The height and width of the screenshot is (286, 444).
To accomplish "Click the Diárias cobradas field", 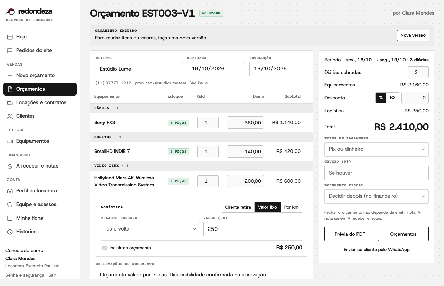I will [x=418, y=72].
